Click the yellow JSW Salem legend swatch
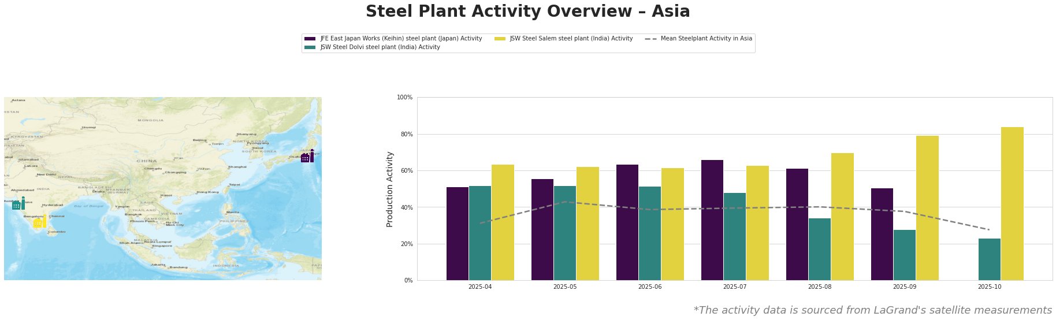Screen dimensions: 1056x320 click(x=500, y=39)
